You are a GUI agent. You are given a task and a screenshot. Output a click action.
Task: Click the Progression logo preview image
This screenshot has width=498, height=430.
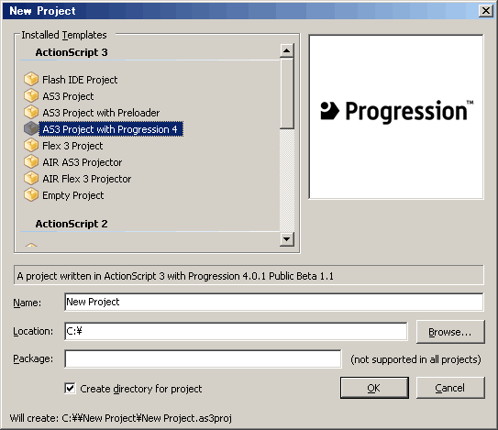coord(396,116)
